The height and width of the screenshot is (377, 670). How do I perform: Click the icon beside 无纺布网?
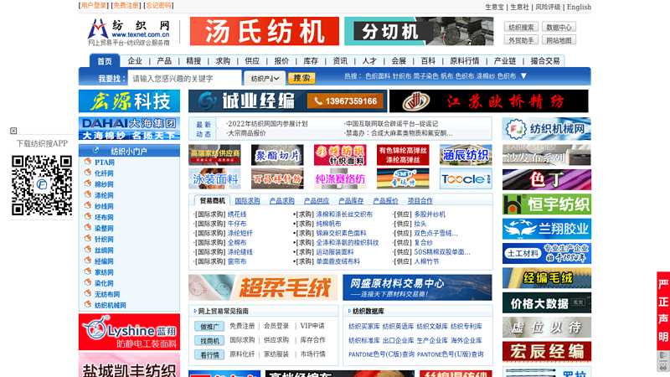pos(88,294)
